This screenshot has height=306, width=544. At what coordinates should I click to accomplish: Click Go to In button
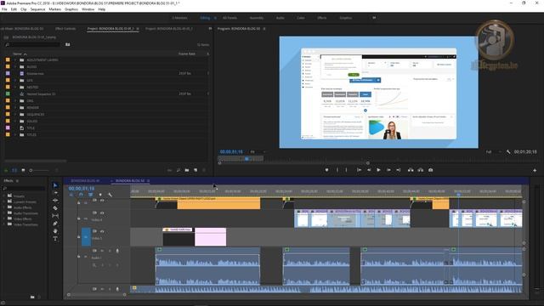[359, 170]
